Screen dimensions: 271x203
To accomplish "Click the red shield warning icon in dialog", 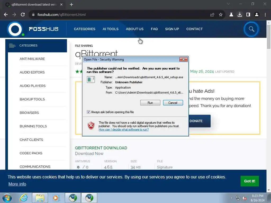I will coord(91,126).
